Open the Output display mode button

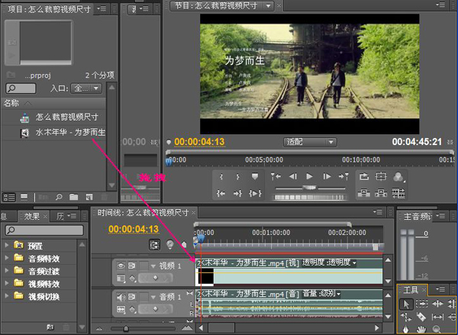point(398,177)
